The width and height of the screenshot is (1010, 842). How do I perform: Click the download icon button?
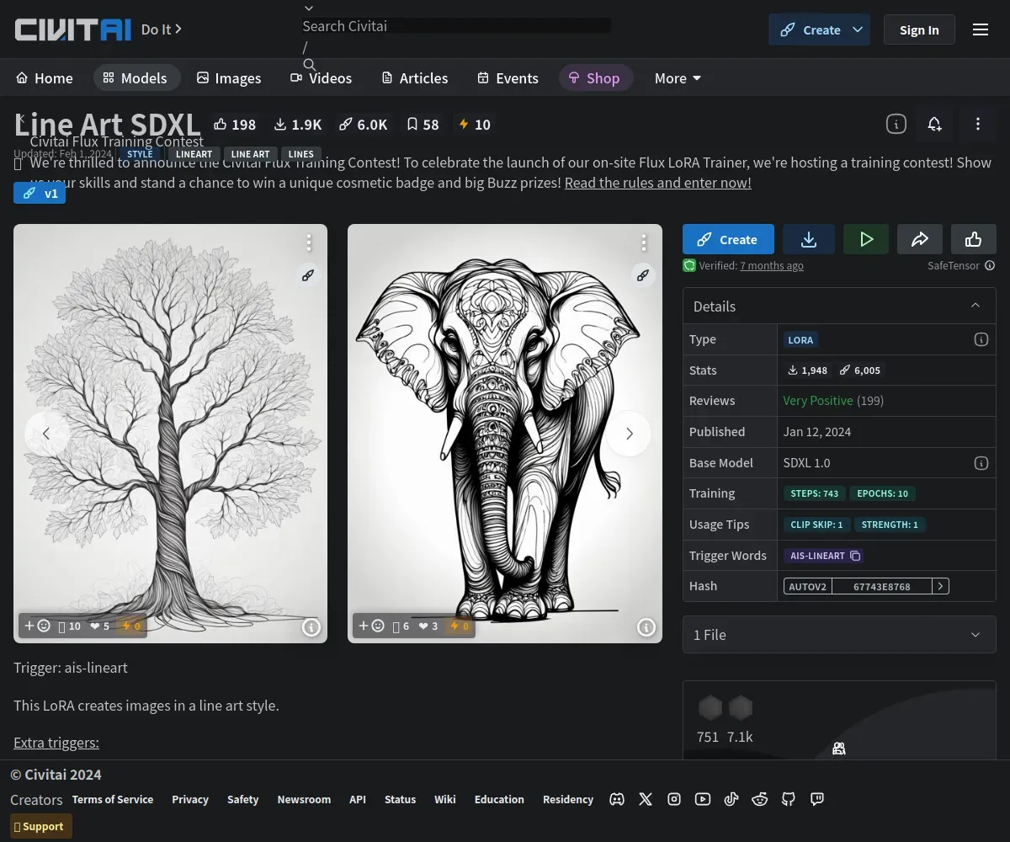(809, 239)
